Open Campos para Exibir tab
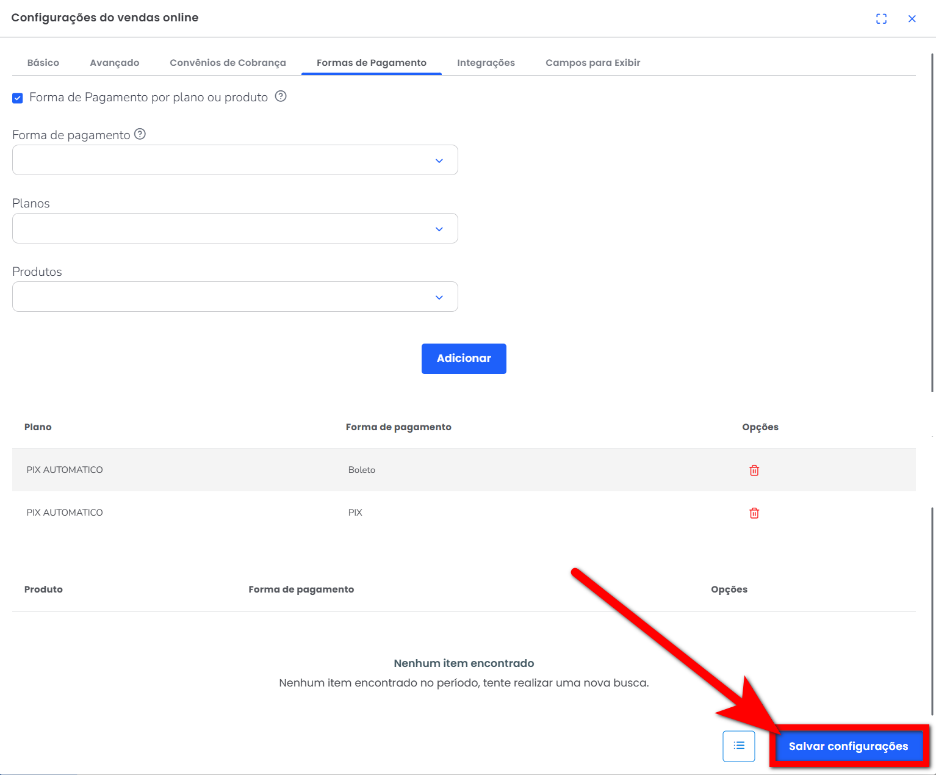 (592, 63)
